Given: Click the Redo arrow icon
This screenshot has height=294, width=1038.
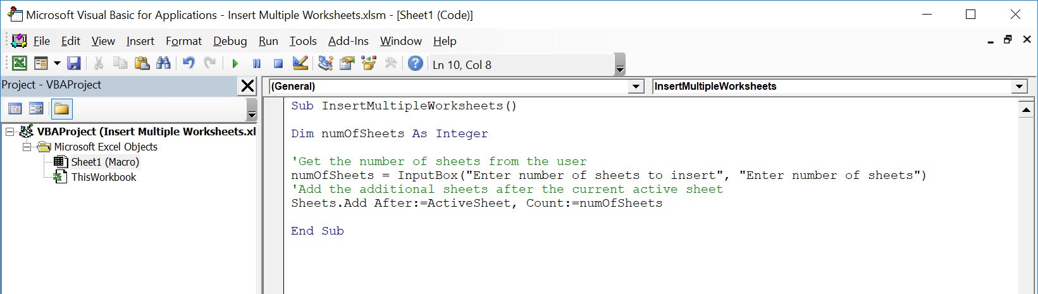Looking at the screenshot, I should [x=210, y=63].
